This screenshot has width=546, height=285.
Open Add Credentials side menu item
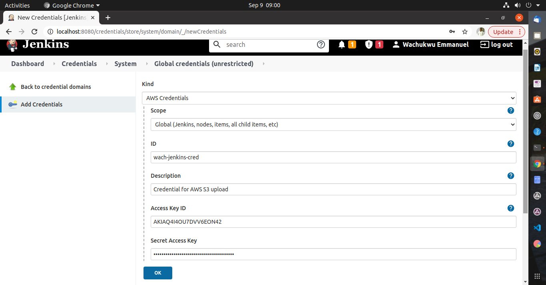pyautogui.click(x=68, y=104)
